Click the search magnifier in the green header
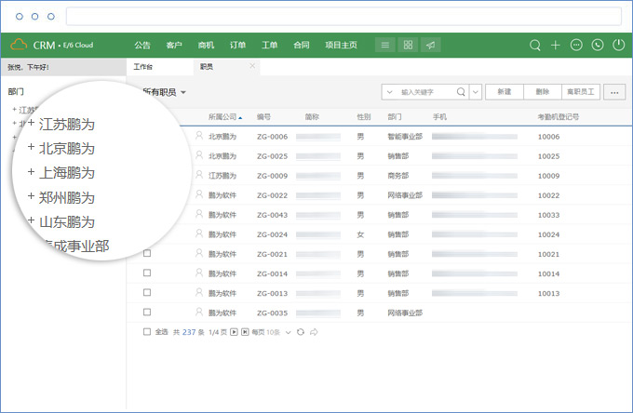This screenshot has height=413, width=633. (535, 45)
